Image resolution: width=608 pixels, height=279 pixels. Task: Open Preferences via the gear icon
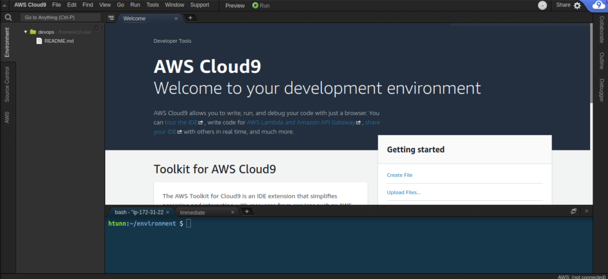[x=577, y=5]
